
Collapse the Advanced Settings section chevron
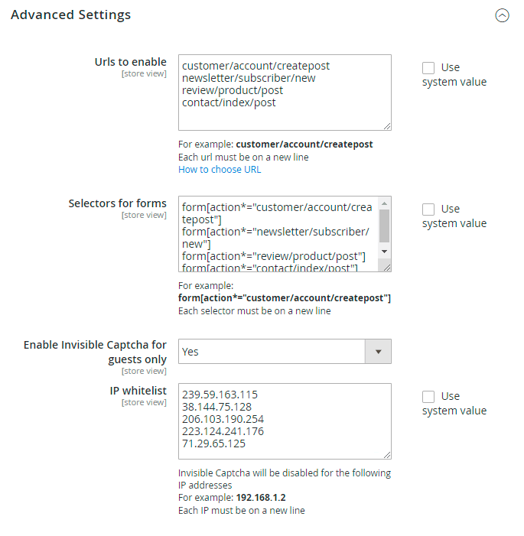click(502, 15)
